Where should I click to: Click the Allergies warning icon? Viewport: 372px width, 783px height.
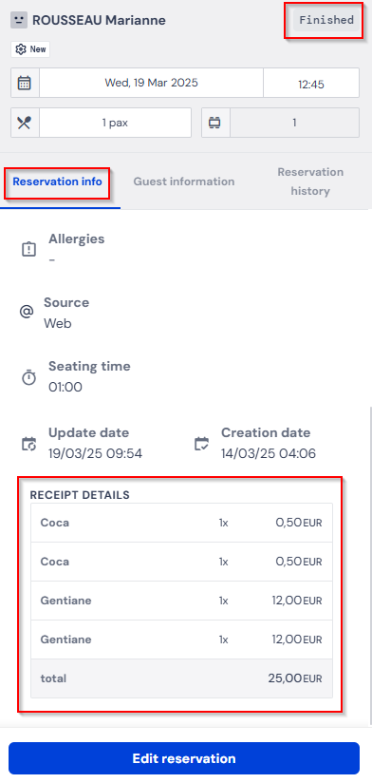pyautogui.click(x=28, y=249)
